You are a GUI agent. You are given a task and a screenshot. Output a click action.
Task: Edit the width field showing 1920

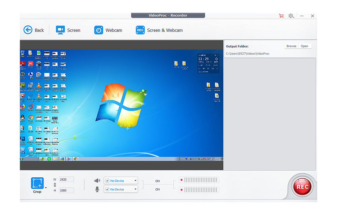click(x=66, y=179)
